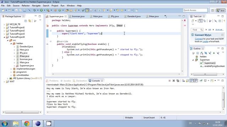Switch to the Problems tab
The width and height of the screenshot is (227, 127).
52,81
